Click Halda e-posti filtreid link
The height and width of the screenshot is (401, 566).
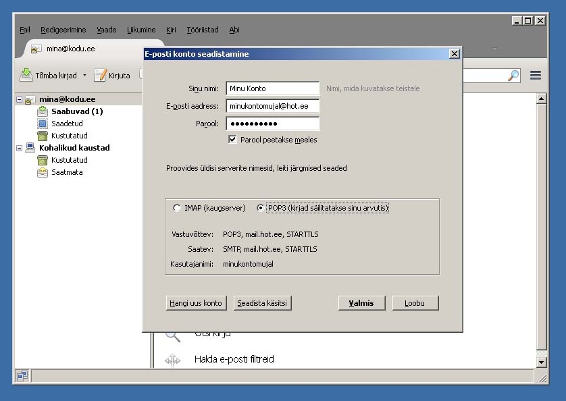234,359
